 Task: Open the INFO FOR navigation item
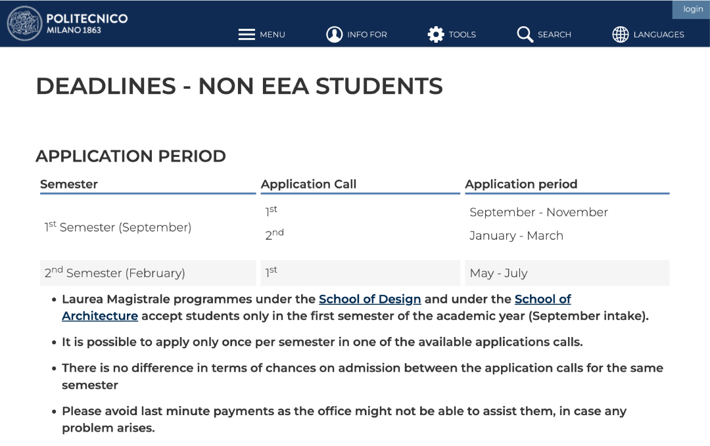[x=367, y=35]
